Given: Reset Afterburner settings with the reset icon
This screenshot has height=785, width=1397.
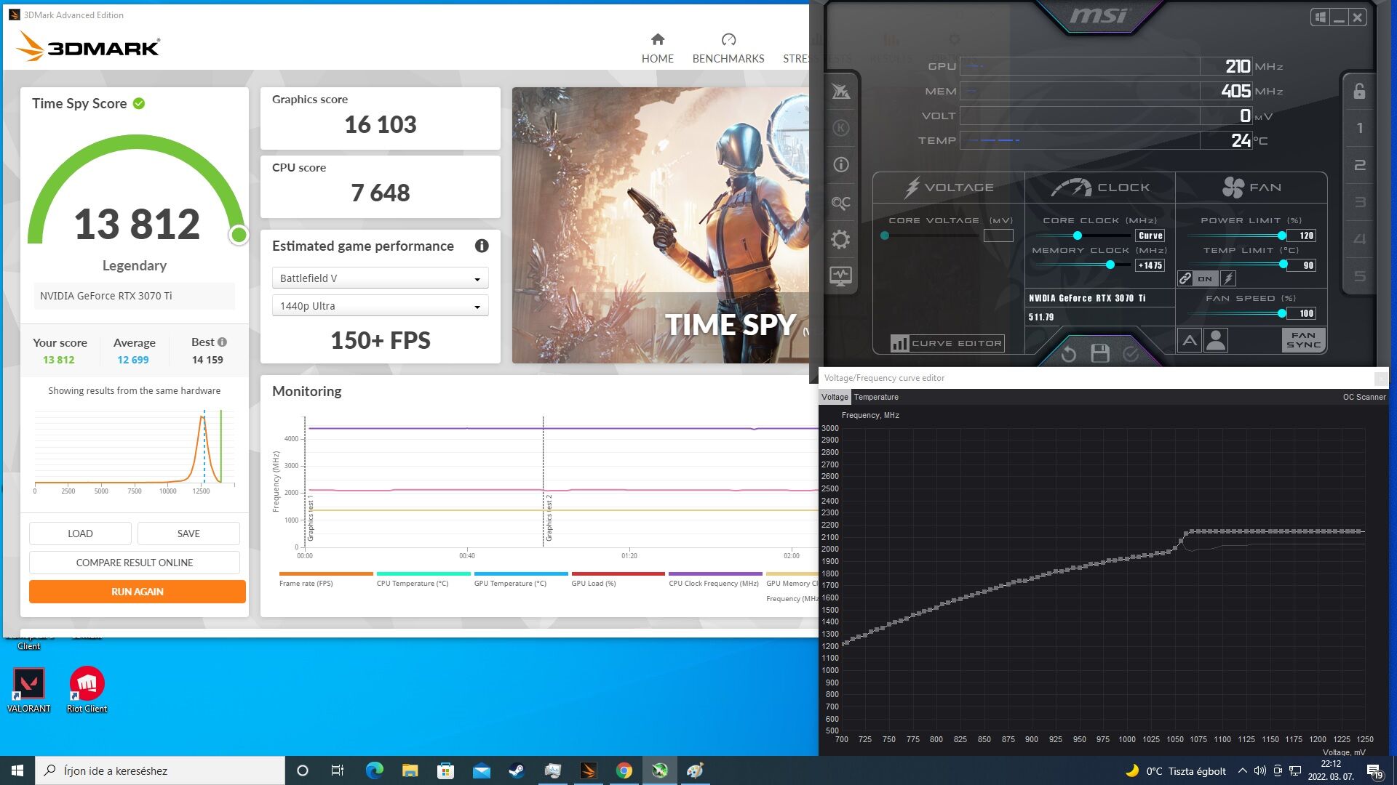Looking at the screenshot, I should click(1068, 354).
